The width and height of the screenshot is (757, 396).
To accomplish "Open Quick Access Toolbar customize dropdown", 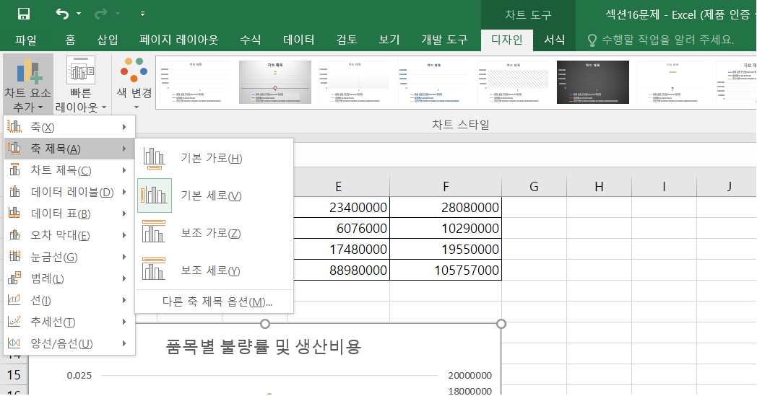I will coord(142,14).
